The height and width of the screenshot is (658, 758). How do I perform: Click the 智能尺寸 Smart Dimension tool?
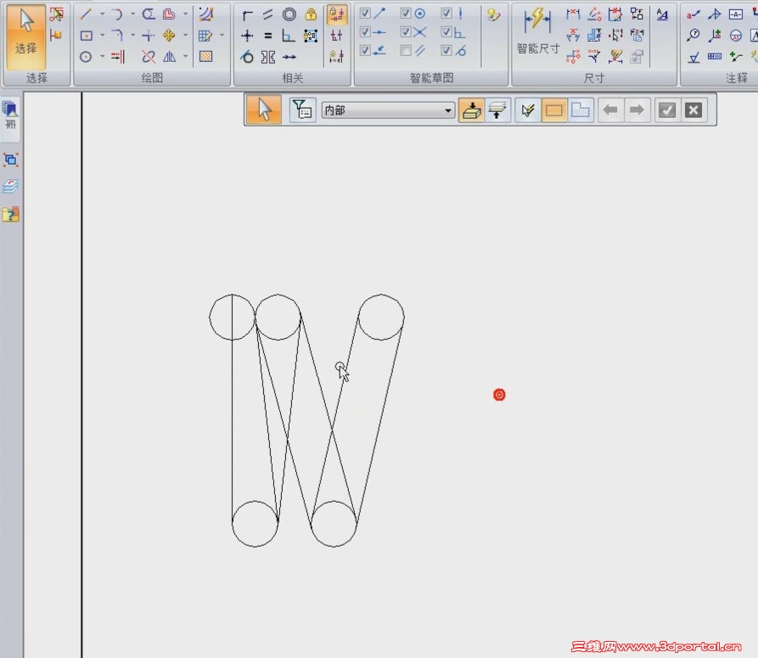point(537,32)
